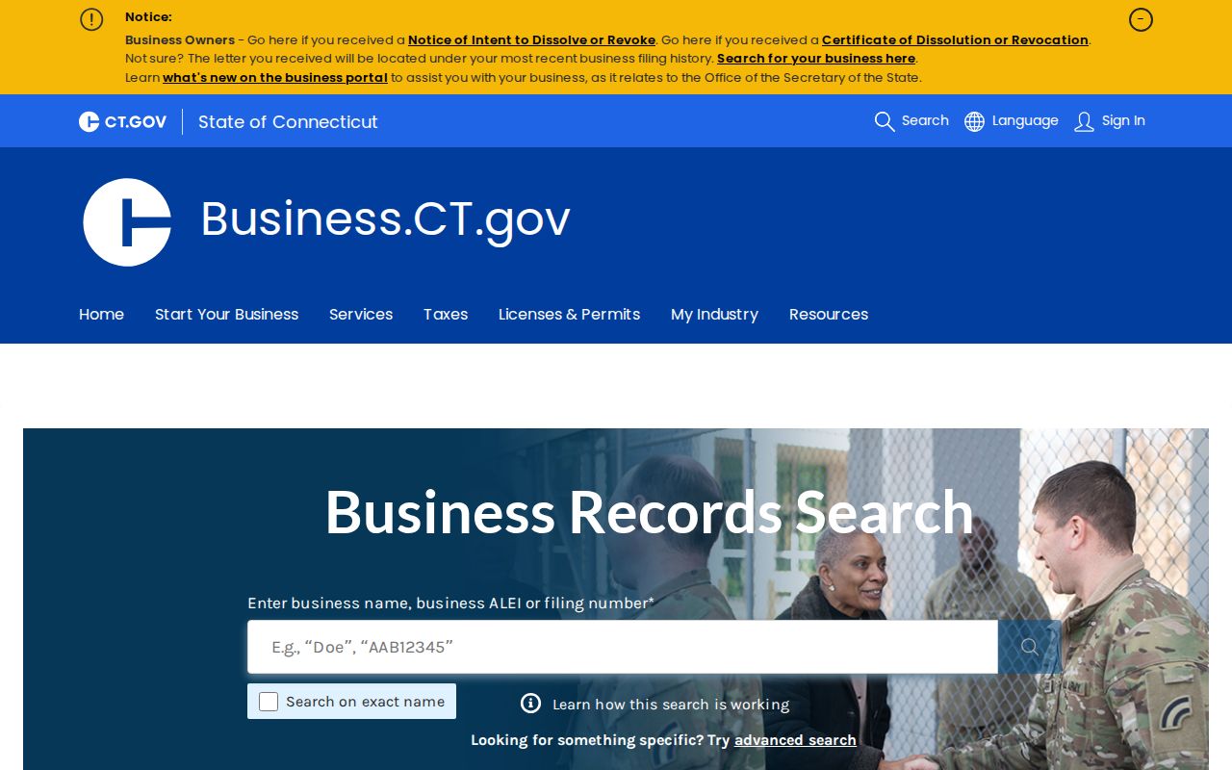
Task: Click the Business.CT.gov site title
Action: point(385,218)
